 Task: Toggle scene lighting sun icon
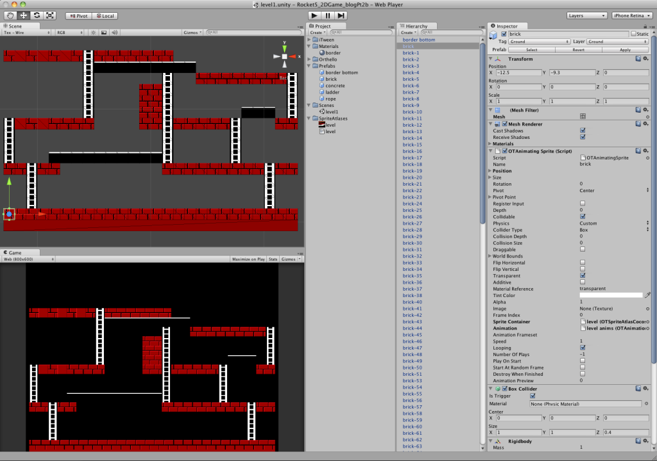pos(94,32)
